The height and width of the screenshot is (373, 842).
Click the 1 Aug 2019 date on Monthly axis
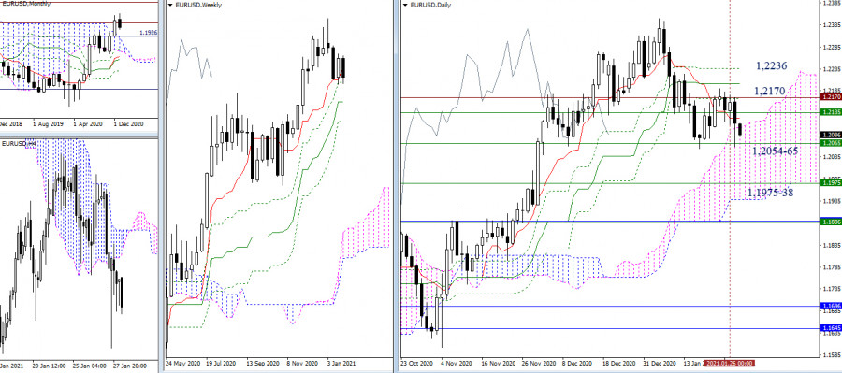[49, 124]
